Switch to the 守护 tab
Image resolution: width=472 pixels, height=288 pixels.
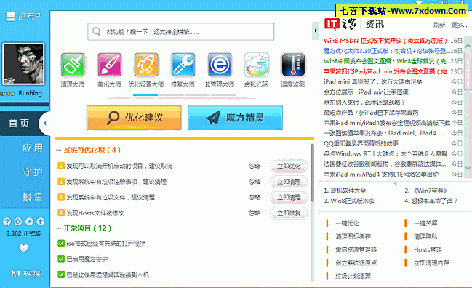coord(33,172)
